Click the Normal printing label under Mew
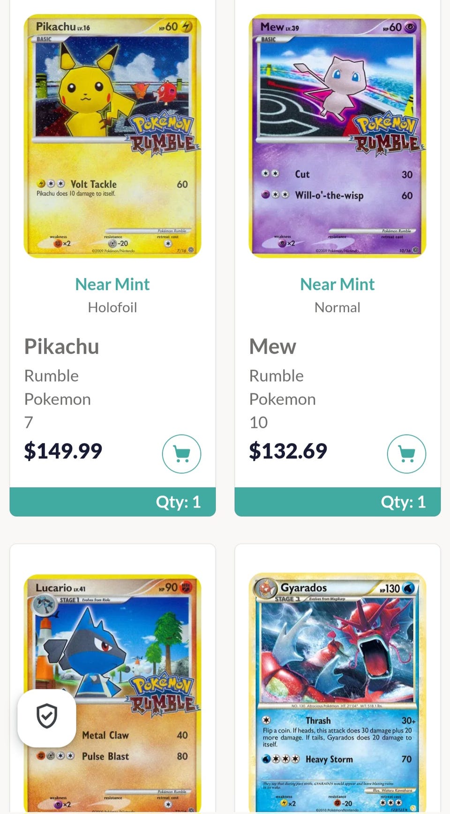Screen dimensions: 450x814 point(337,308)
